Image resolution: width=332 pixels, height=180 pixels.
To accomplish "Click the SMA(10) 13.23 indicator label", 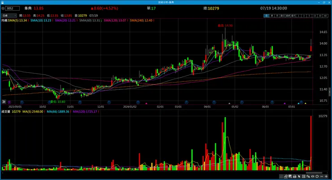I will (42, 20).
